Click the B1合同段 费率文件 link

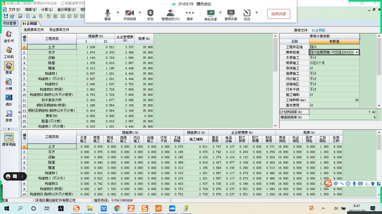319,30
